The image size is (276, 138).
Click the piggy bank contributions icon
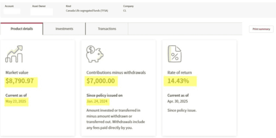coord(95,54)
